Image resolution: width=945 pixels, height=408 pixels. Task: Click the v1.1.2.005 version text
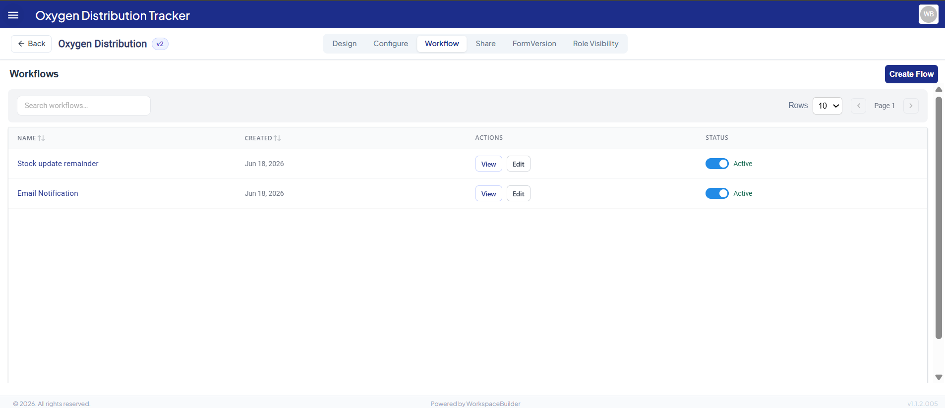(922, 404)
